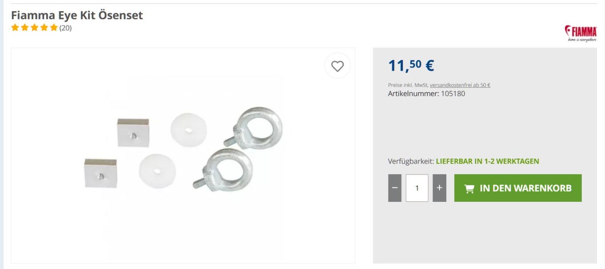This screenshot has width=605, height=269.
Task: Click the 11,50 € price
Action: [x=411, y=65]
